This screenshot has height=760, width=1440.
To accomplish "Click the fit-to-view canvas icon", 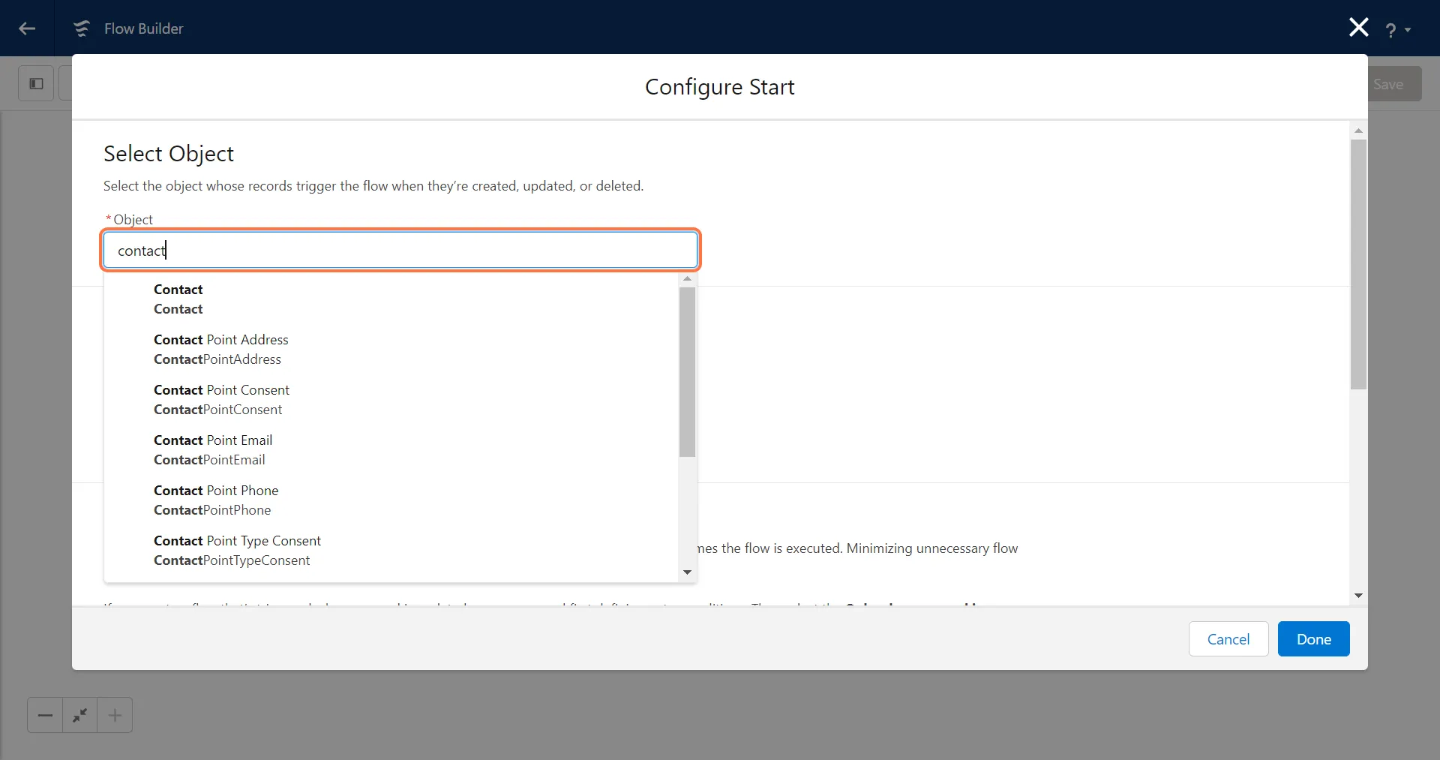I will pos(79,715).
